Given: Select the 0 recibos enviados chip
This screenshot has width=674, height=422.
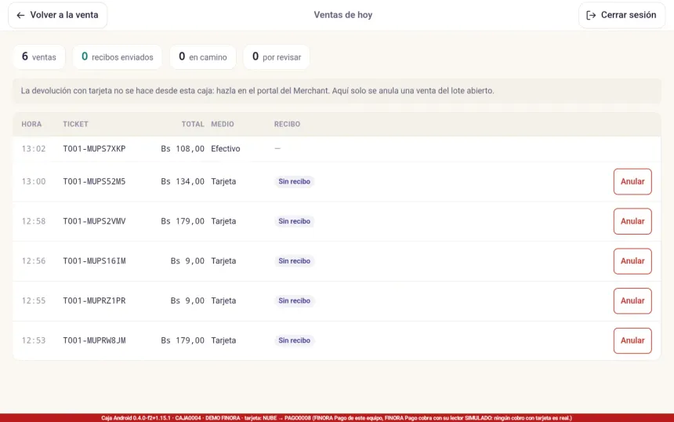Looking at the screenshot, I should click(x=118, y=56).
